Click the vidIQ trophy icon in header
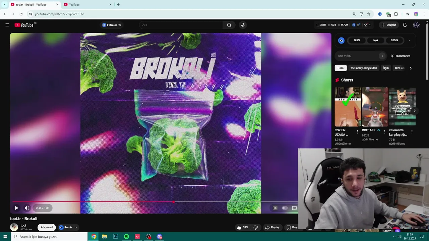Viewport: 429px width, 241px height. (x=365, y=25)
